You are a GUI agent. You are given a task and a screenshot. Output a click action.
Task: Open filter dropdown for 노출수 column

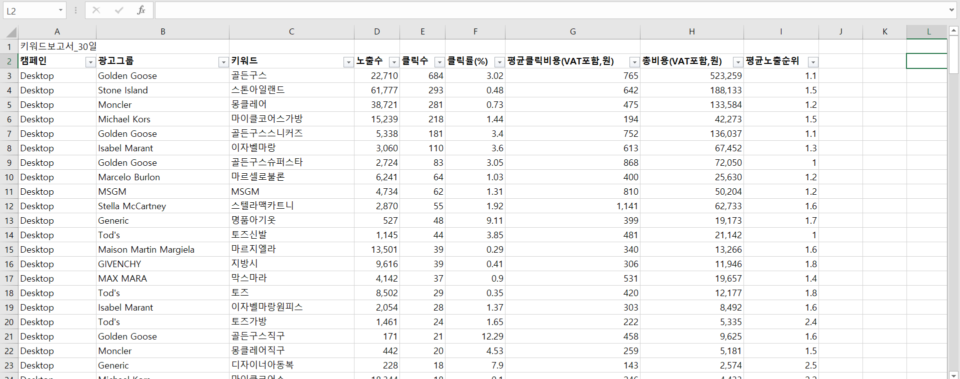(x=394, y=62)
